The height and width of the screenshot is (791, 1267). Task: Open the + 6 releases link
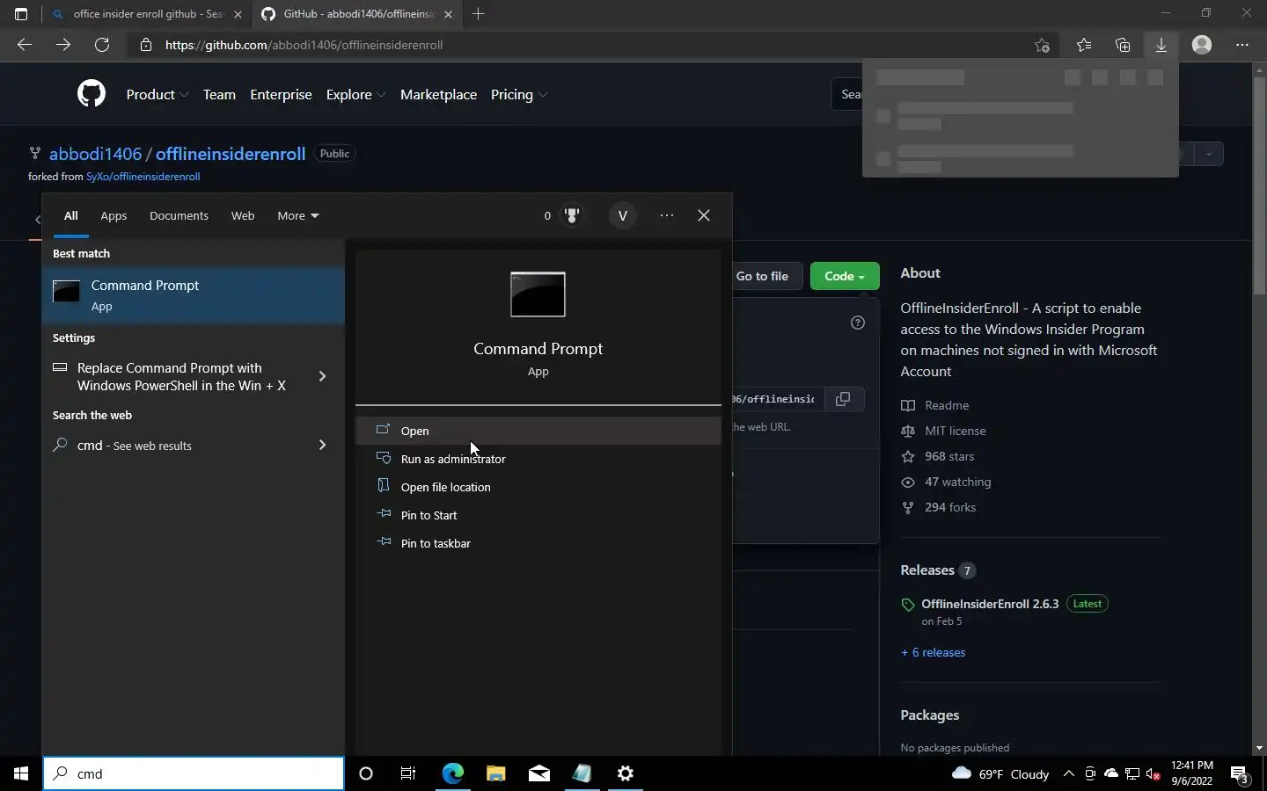click(x=933, y=652)
